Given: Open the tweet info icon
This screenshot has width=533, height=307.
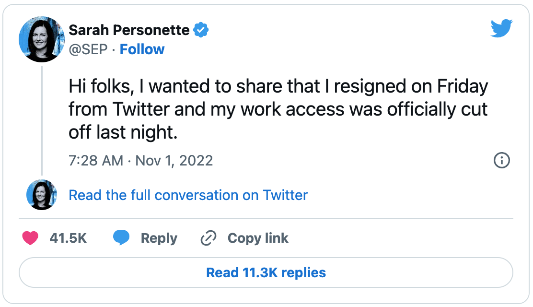Looking at the screenshot, I should (x=501, y=160).
